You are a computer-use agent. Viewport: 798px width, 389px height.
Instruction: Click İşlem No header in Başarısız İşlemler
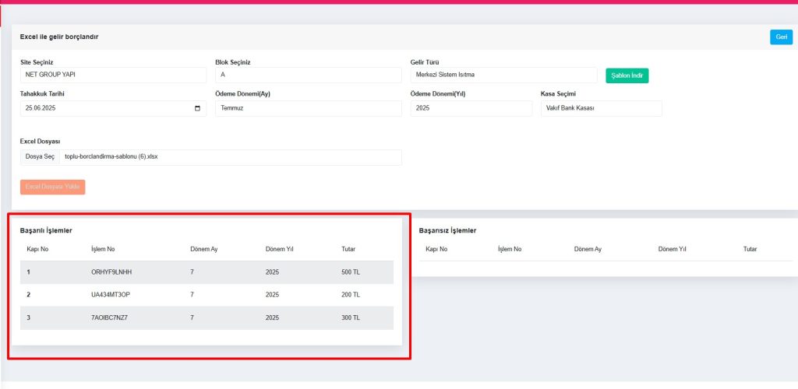coord(510,249)
